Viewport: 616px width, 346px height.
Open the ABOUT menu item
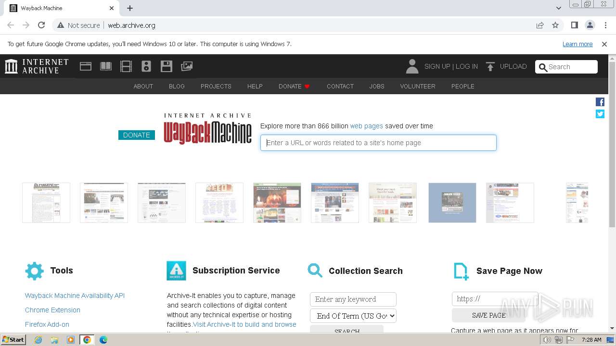coord(143,86)
